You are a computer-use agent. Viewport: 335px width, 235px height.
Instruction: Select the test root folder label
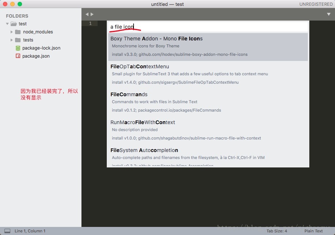click(23, 24)
